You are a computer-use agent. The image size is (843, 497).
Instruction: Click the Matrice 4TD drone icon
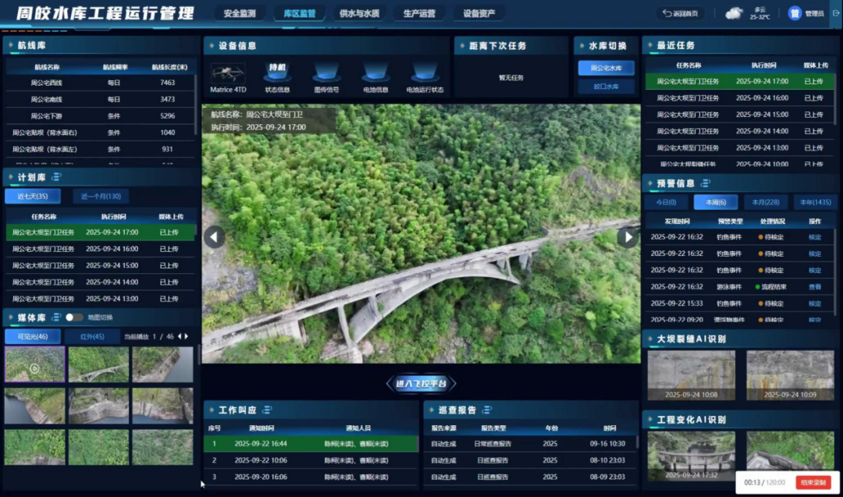tap(227, 73)
